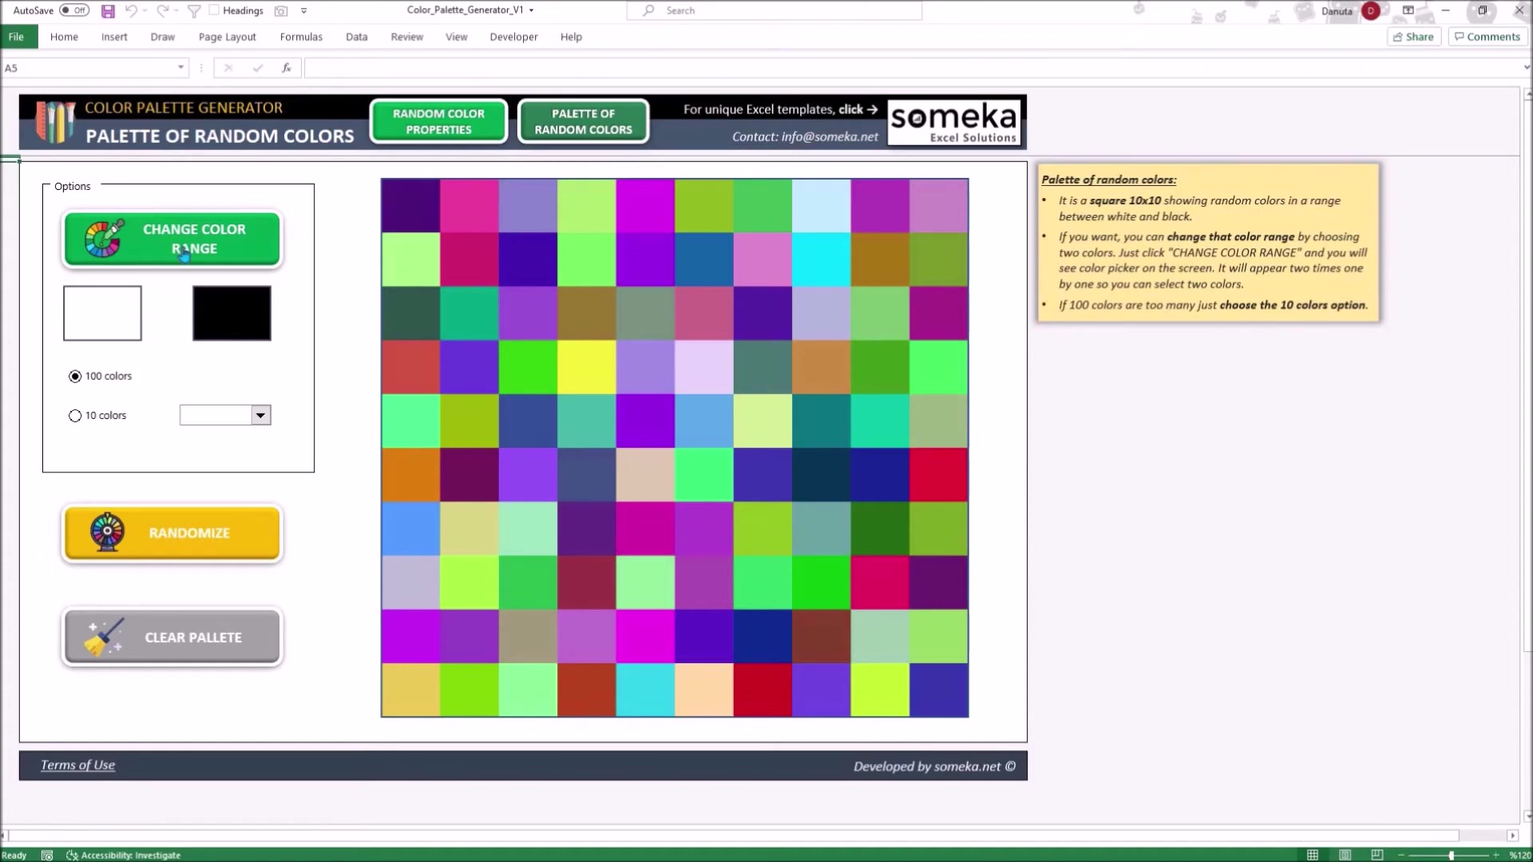Open the File menu
Viewport: 1533px width, 862px height.
pyautogui.click(x=16, y=37)
